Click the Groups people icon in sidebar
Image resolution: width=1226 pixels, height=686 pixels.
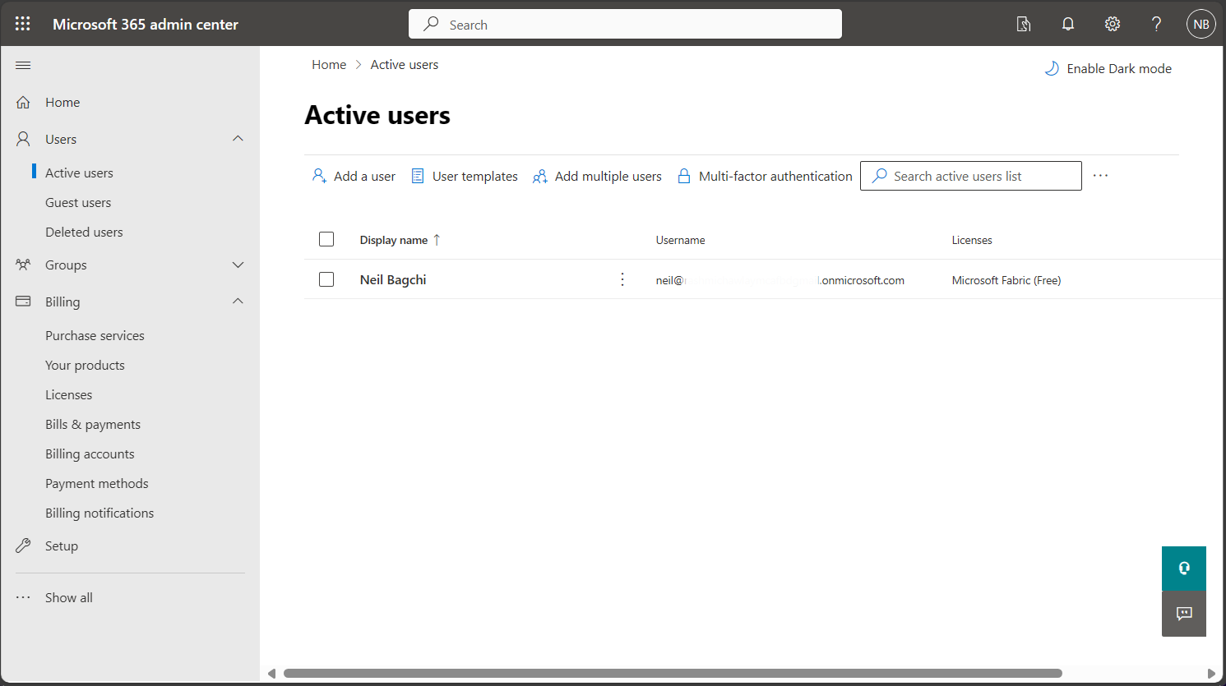23,265
